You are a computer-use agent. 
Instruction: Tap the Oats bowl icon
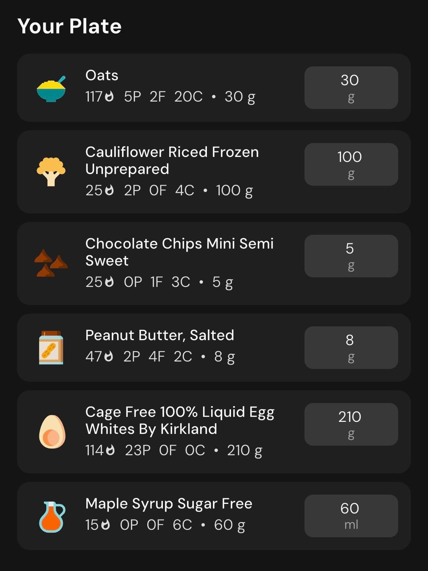pos(51,89)
